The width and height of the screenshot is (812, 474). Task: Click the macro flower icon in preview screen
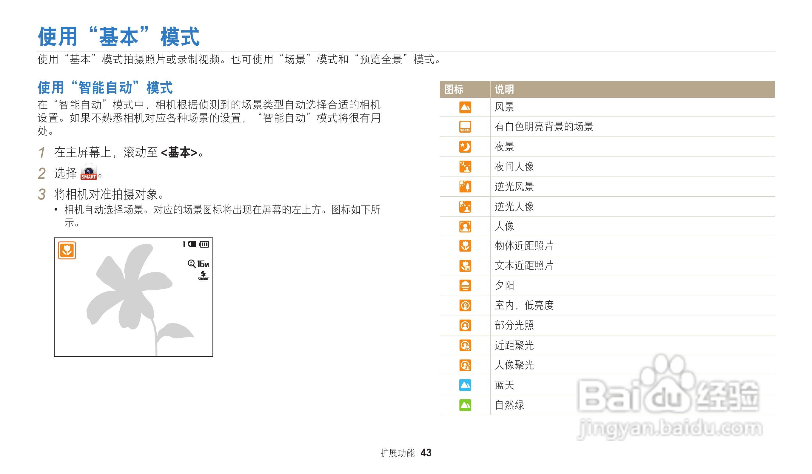click(x=67, y=250)
